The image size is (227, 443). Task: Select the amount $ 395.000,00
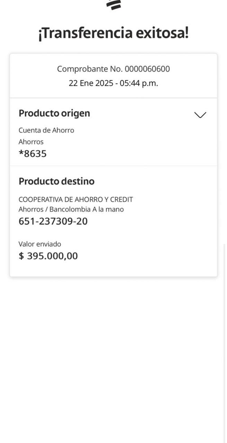pos(48,256)
